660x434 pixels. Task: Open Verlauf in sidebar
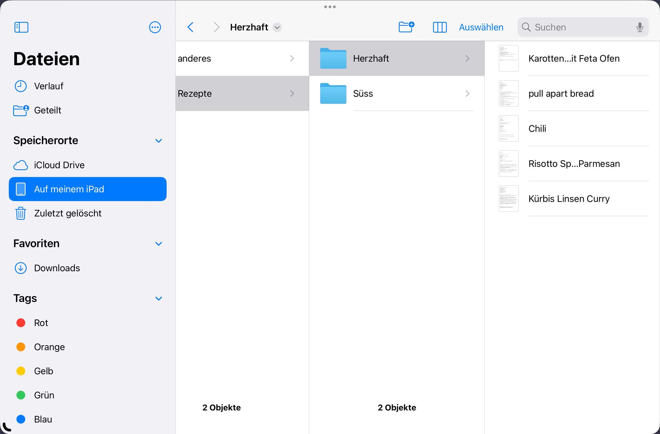(49, 86)
